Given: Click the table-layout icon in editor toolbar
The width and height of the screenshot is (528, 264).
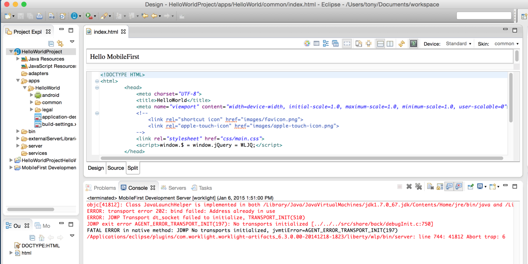Looking at the screenshot, I should 316,44.
